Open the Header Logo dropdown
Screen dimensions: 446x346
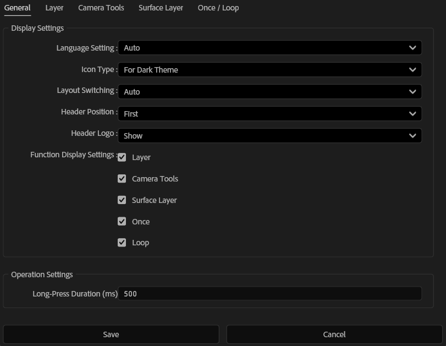[269, 135]
